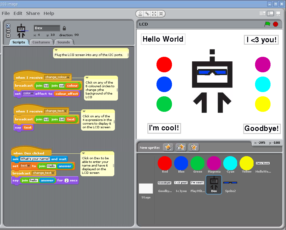Screen dimensions: 286x230
Task: Switch to the Costumes tab
Action: (41, 42)
